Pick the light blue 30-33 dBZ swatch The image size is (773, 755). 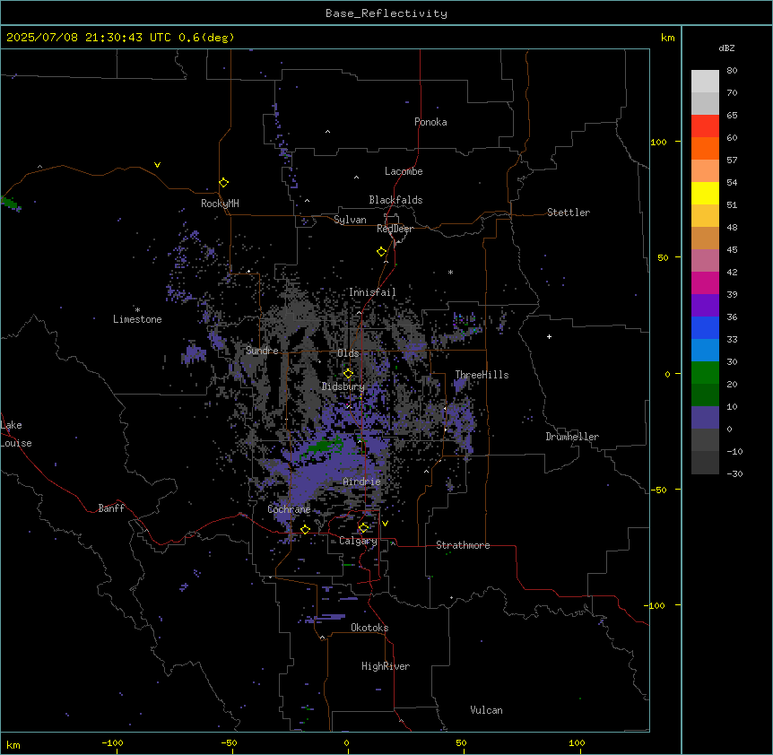(x=705, y=351)
